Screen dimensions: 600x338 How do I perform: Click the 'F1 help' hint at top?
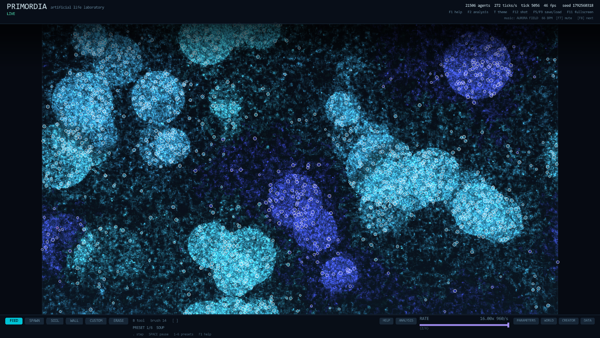[455, 12]
